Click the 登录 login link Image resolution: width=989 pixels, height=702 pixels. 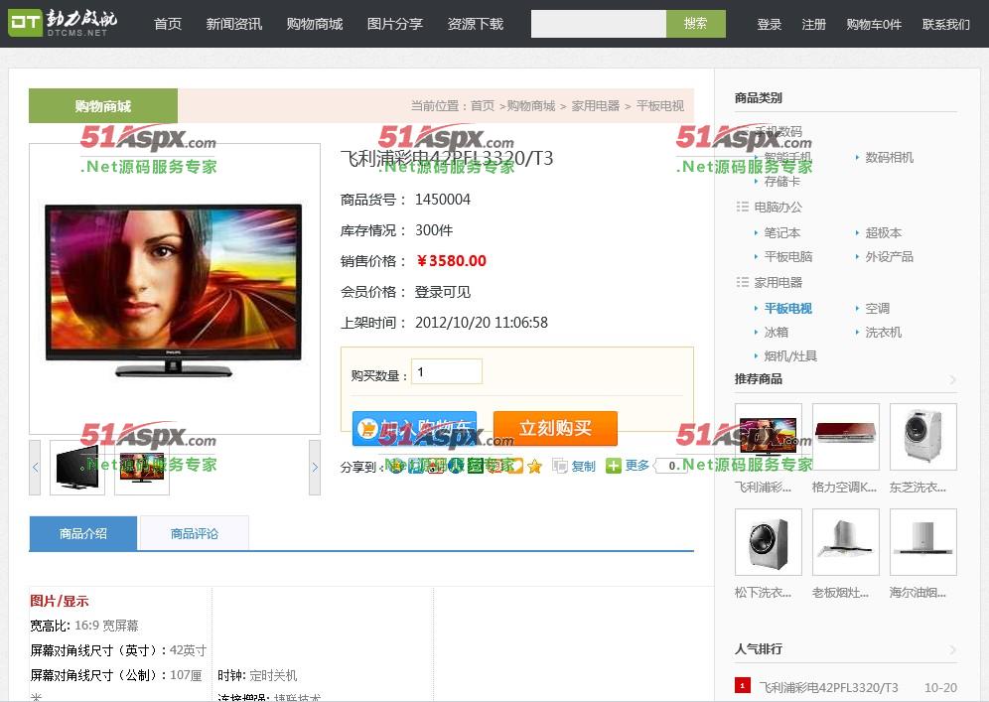click(769, 24)
